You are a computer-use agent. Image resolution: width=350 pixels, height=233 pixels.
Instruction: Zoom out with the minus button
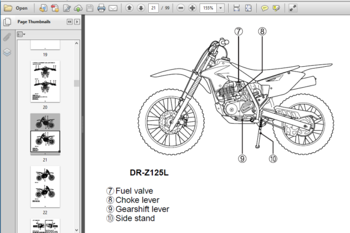point(181,8)
